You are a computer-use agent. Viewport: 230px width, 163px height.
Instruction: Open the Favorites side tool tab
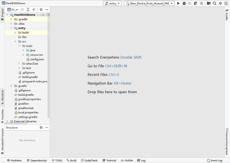[3, 116]
